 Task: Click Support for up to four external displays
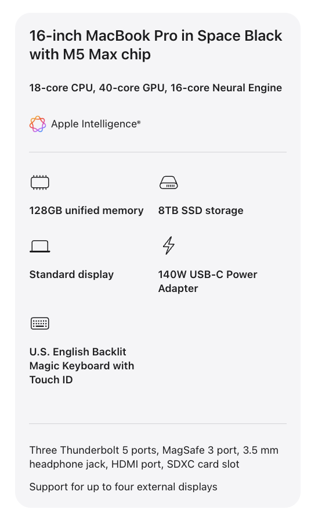coord(124,487)
